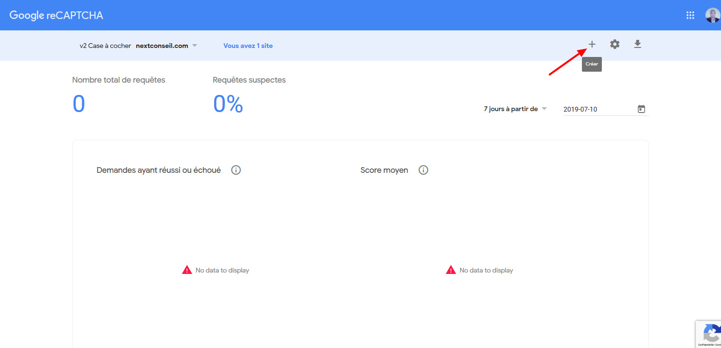Click No data to display under Demandes chart
Screen dimensions: 721x348
(x=222, y=270)
